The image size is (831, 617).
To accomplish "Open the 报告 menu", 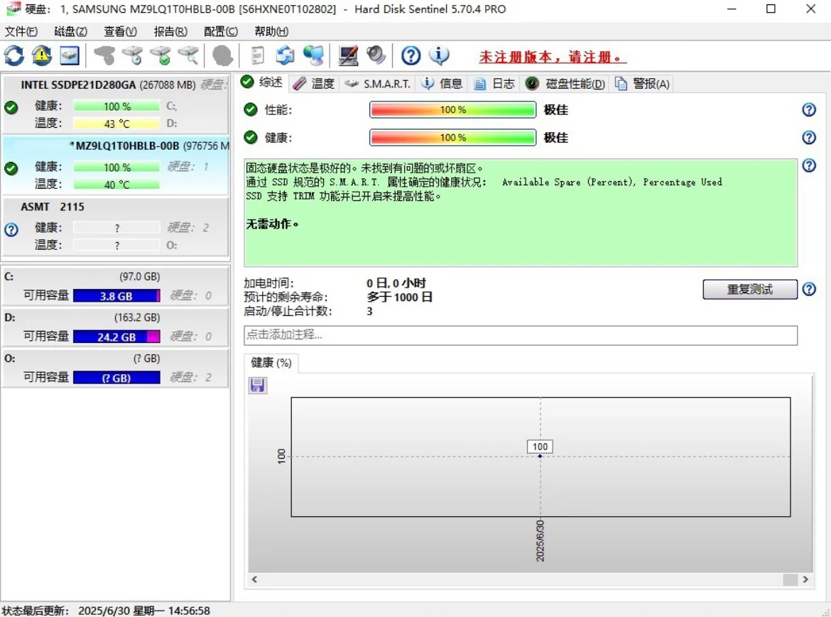I will (x=170, y=31).
